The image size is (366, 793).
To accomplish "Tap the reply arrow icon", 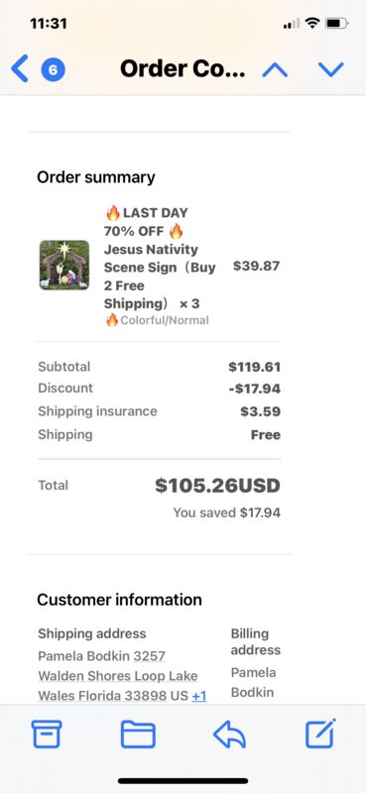I will [229, 735].
